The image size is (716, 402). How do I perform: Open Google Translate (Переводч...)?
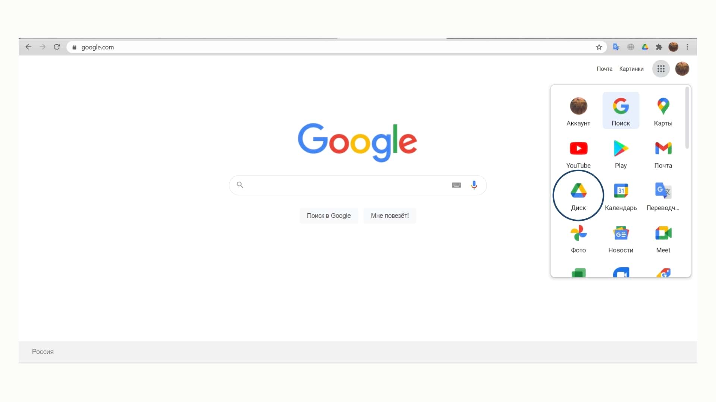(663, 195)
